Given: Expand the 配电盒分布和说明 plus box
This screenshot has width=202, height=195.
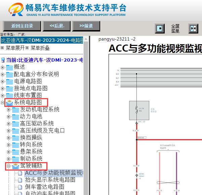Looking at the screenshot, I should coord(2,74).
